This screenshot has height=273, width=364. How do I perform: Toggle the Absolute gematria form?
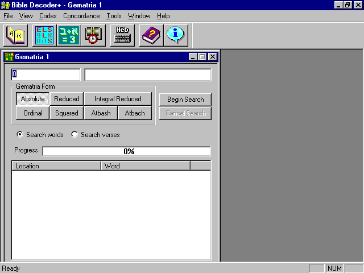(x=32, y=99)
